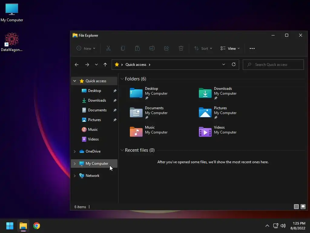
Task: Unpin Desktop using its sidebar pin icon
Action: (115, 91)
